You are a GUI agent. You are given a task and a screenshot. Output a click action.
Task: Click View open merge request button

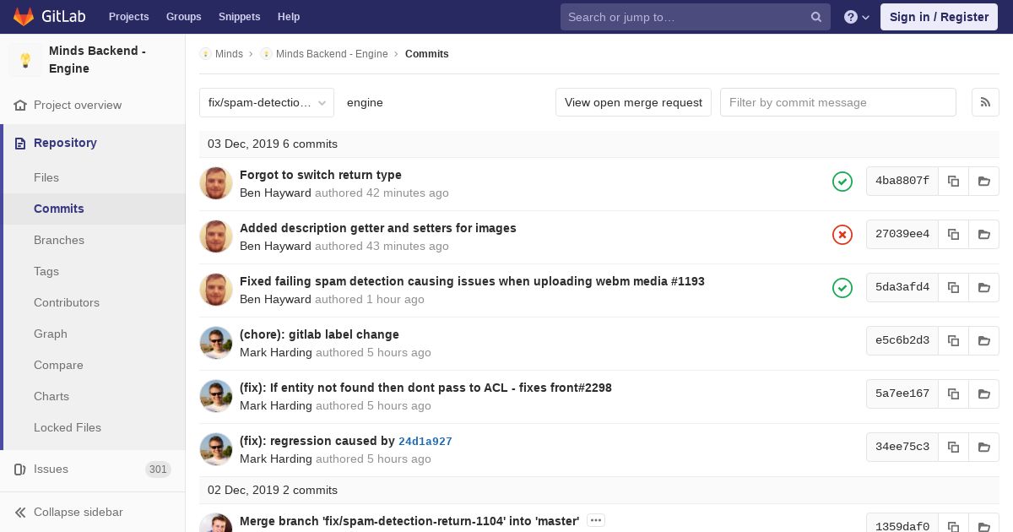pos(633,102)
